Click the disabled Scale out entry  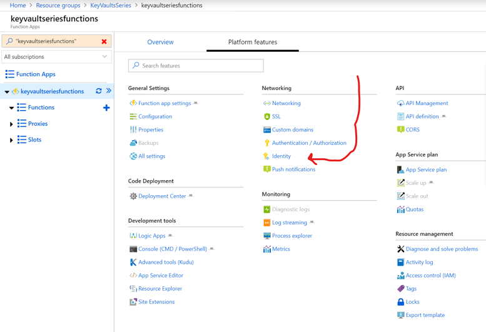[417, 196]
